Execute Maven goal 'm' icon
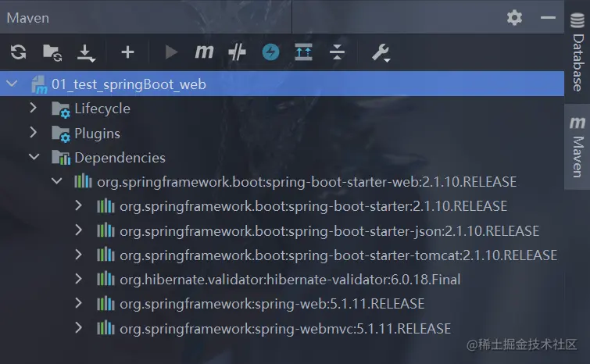The image size is (590, 364). tap(204, 52)
